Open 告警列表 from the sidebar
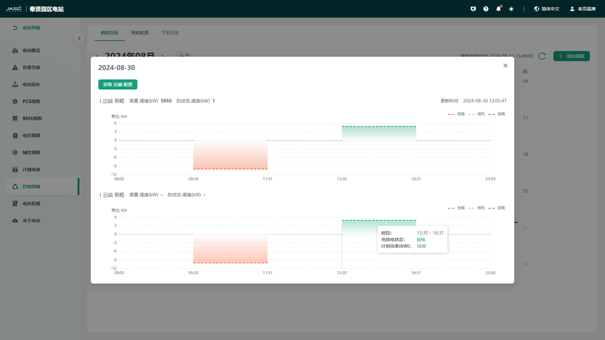 (x=31, y=68)
